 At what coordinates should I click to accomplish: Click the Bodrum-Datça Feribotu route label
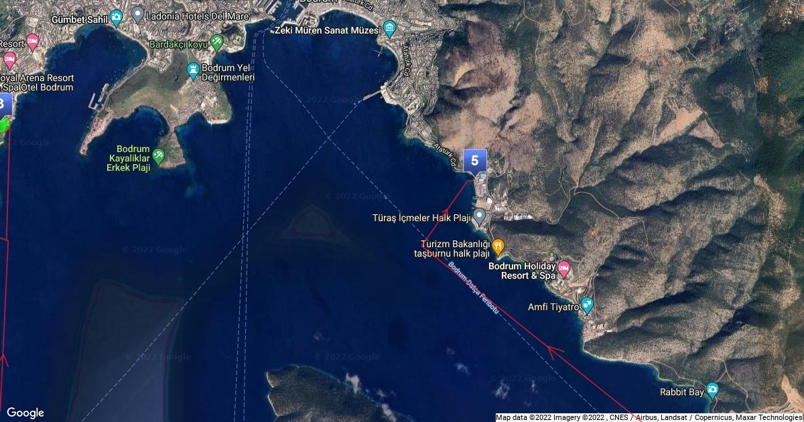474,288
